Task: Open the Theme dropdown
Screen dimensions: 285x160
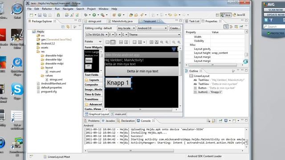Action: (155, 35)
